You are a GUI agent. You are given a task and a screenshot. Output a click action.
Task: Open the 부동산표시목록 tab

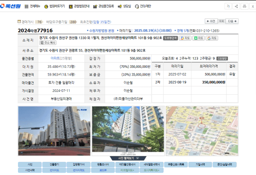[176, 165]
